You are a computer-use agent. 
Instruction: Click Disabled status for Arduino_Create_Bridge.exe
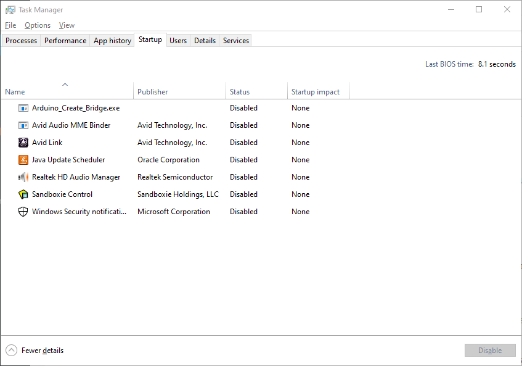coord(243,108)
